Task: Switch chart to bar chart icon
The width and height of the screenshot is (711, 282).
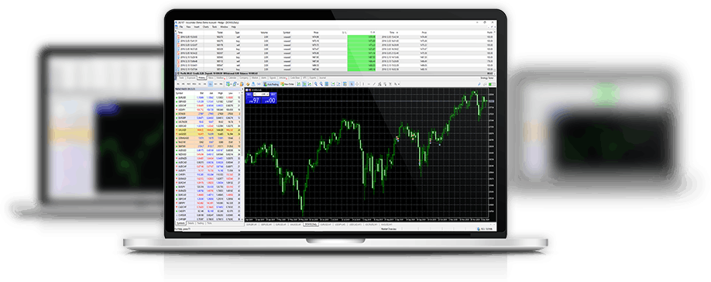Action: tap(299, 84)
